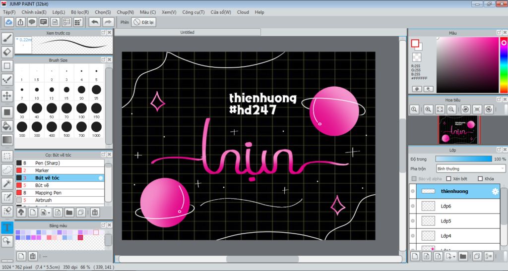Select the Marker brush
The height and width of the screenshot is (271, 508).
coord(60,170)
